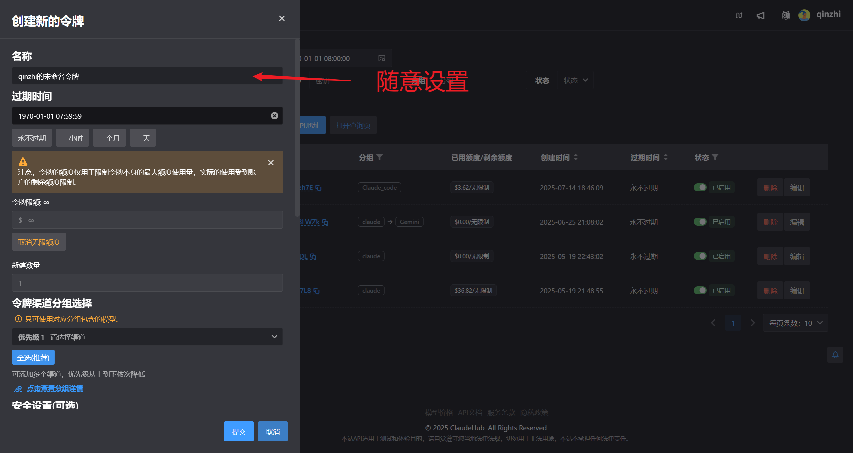
Task: Click the qinzhi avatar image
Action: [x=804, y=15]
